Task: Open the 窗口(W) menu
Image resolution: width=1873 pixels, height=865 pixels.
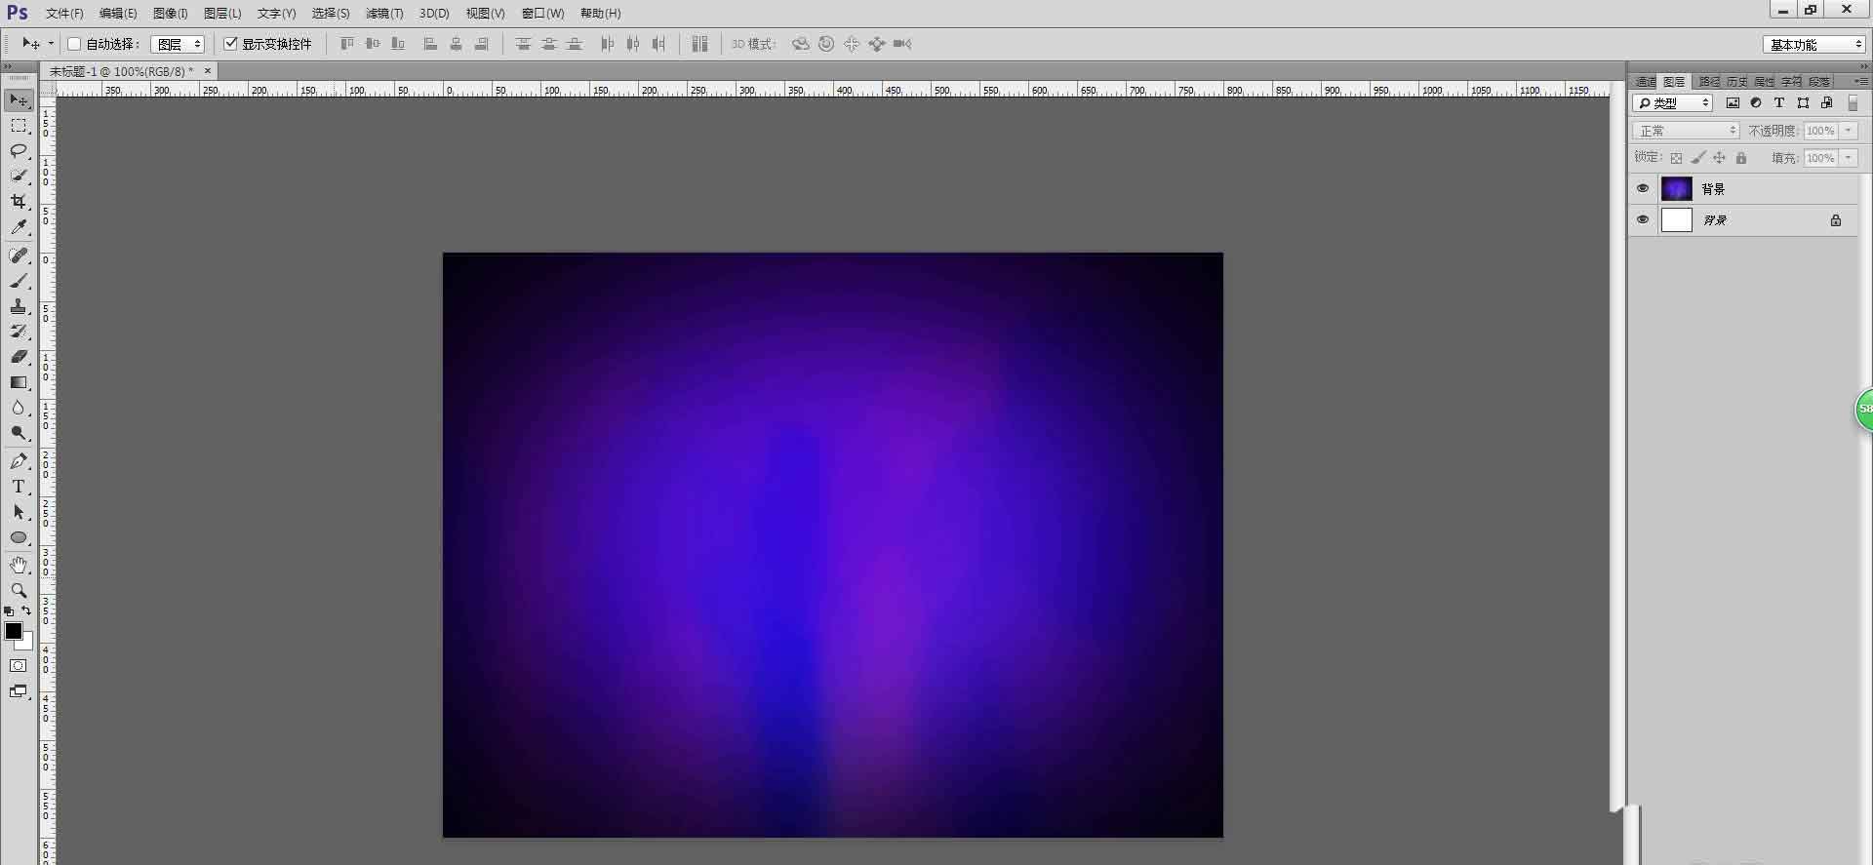Action: 543,14
